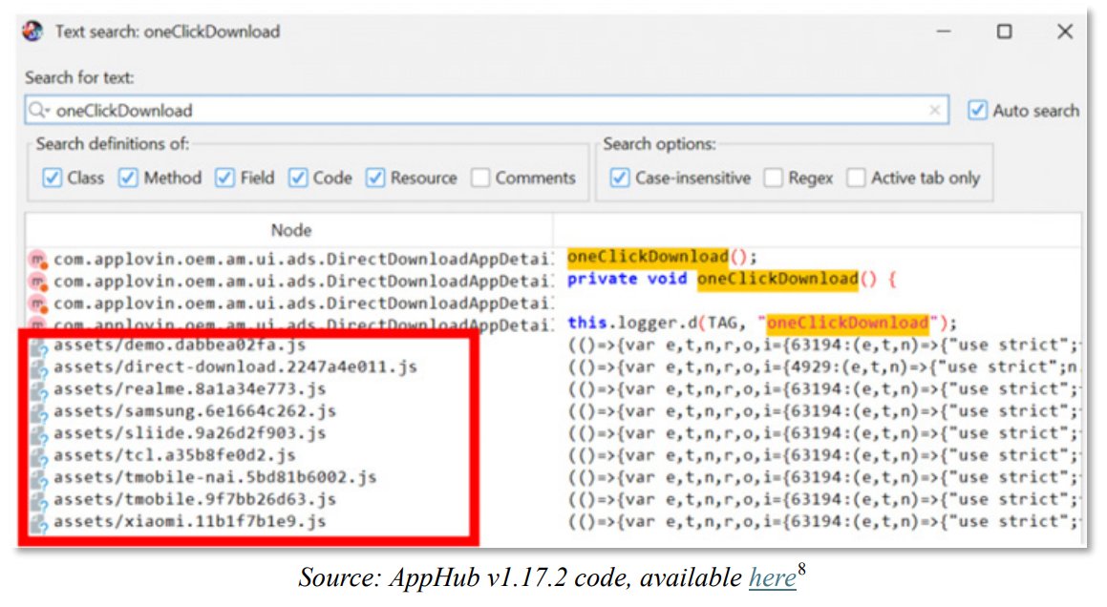Click into the Search for text field
Viewport: 1107px width, 607px height.
(486, 110)
